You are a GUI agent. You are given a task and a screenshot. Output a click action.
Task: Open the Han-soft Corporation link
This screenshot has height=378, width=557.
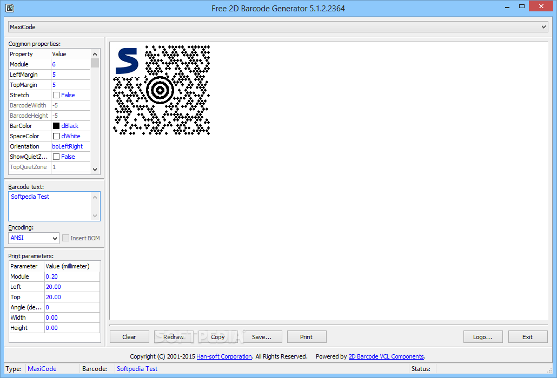[x=224, y=356]
